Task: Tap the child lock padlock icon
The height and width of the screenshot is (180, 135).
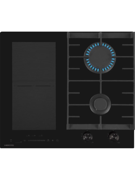Action: point(53,140)
